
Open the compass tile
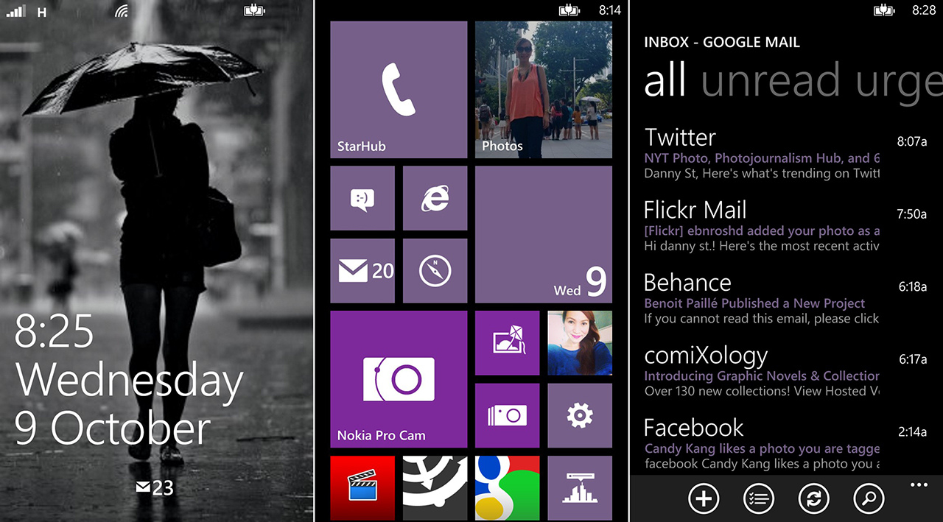(435, 271)
